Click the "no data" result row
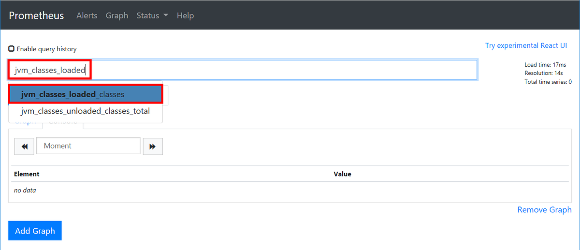This screenshot has height=250, width=580. click(290, 191)
